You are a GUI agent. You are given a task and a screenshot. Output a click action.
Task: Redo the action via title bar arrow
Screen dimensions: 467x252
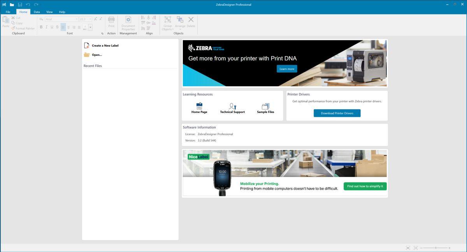tap(36, 5)
